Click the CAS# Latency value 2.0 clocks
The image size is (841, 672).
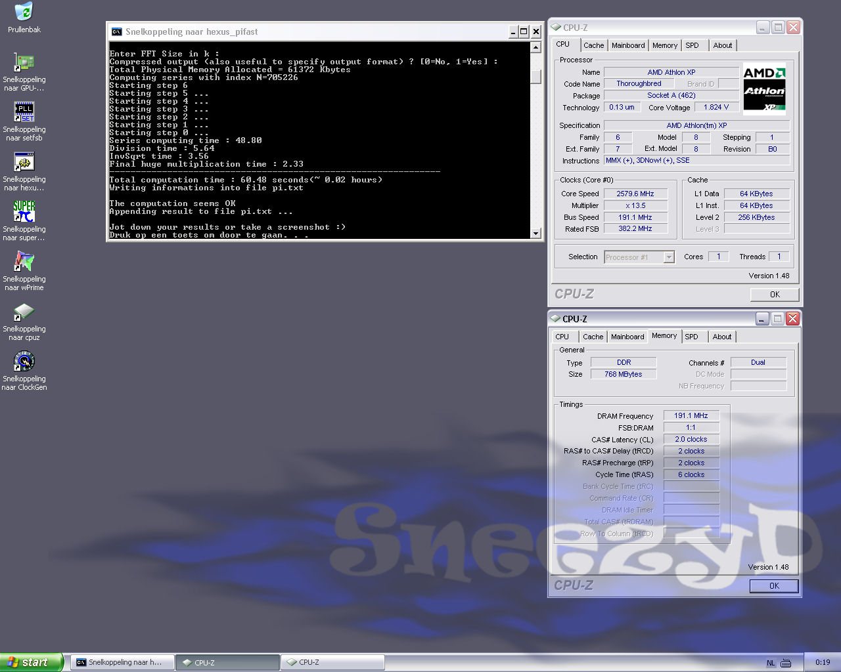[691, 439]
